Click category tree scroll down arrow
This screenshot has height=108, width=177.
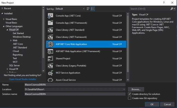(x=43, y=71)
